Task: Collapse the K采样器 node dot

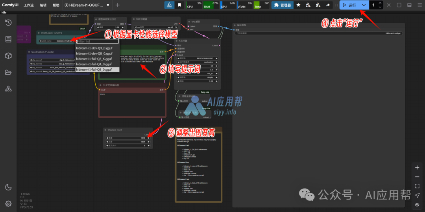Action: click(177, 41)
